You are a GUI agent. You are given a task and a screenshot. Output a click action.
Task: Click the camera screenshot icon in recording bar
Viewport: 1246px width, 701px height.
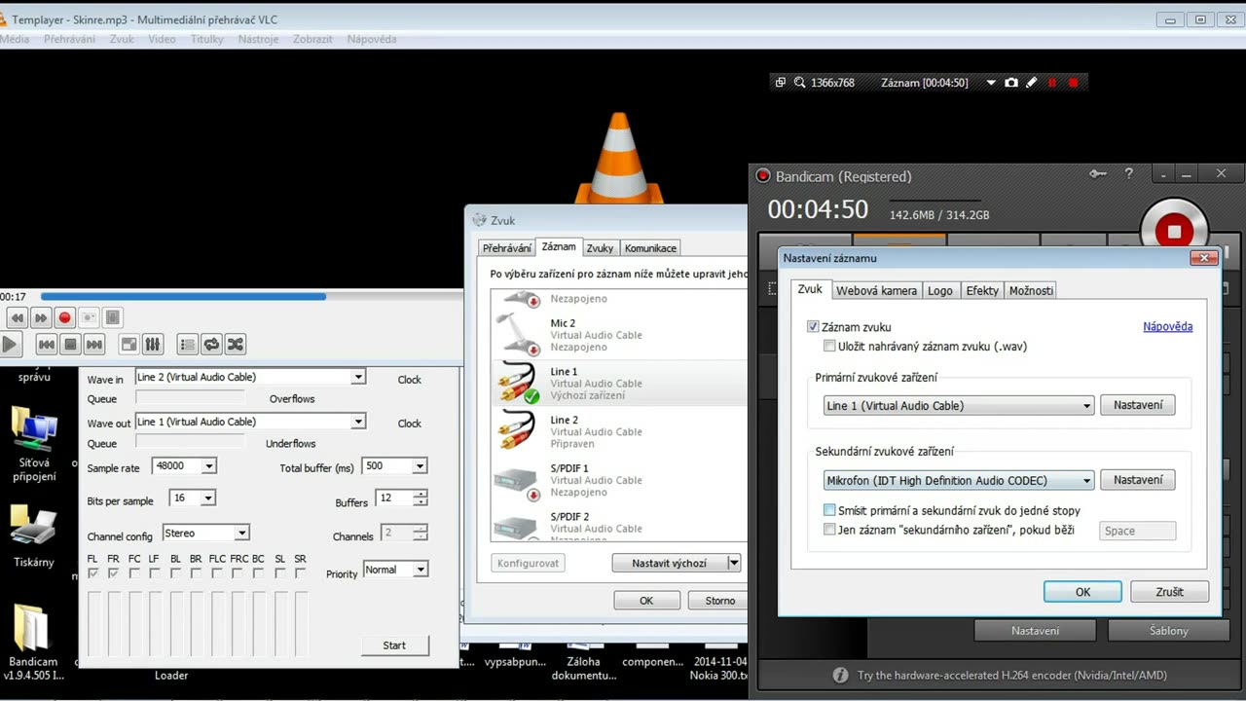point(1011,83)
